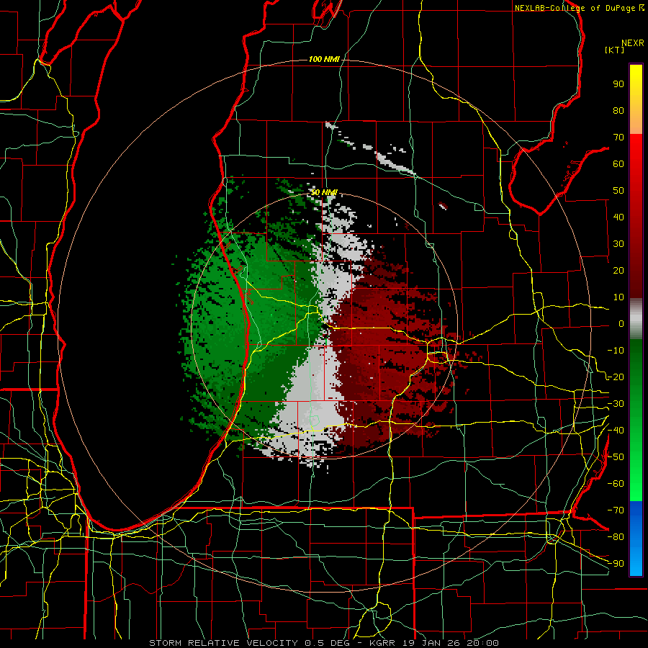Click the -80 value on the velocity scale
Screen dimensions: 648x648
[x=616, y=537]
